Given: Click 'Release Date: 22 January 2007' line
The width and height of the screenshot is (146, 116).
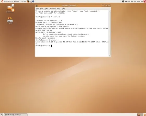Looking at the screenshot, I should click(49, 23).
